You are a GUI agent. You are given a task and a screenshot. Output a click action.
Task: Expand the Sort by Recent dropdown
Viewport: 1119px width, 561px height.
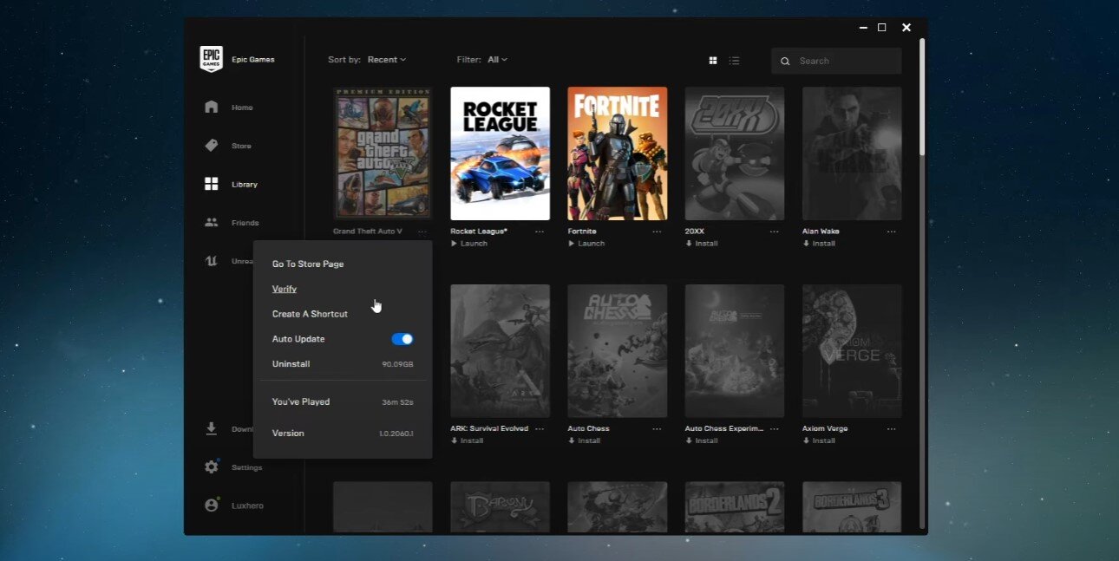(x=386, y=60)
